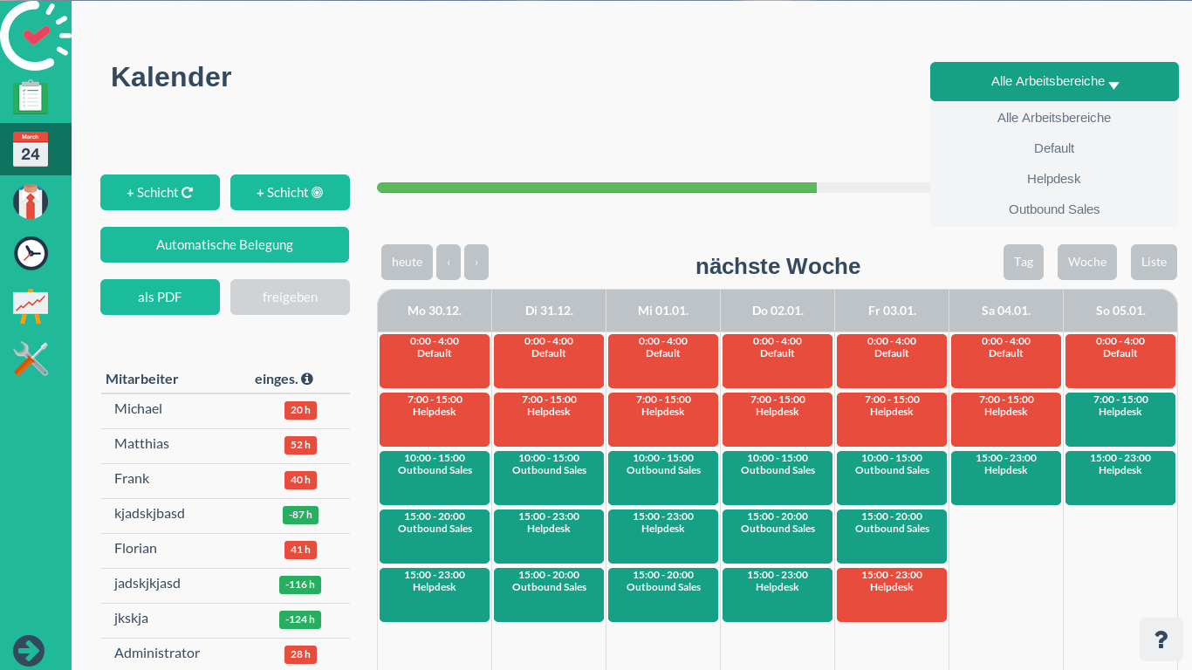Click the info icon next to einges.
Image resolution: width=1192 pixels, height=670 pixels.
(x=307, y=379)
